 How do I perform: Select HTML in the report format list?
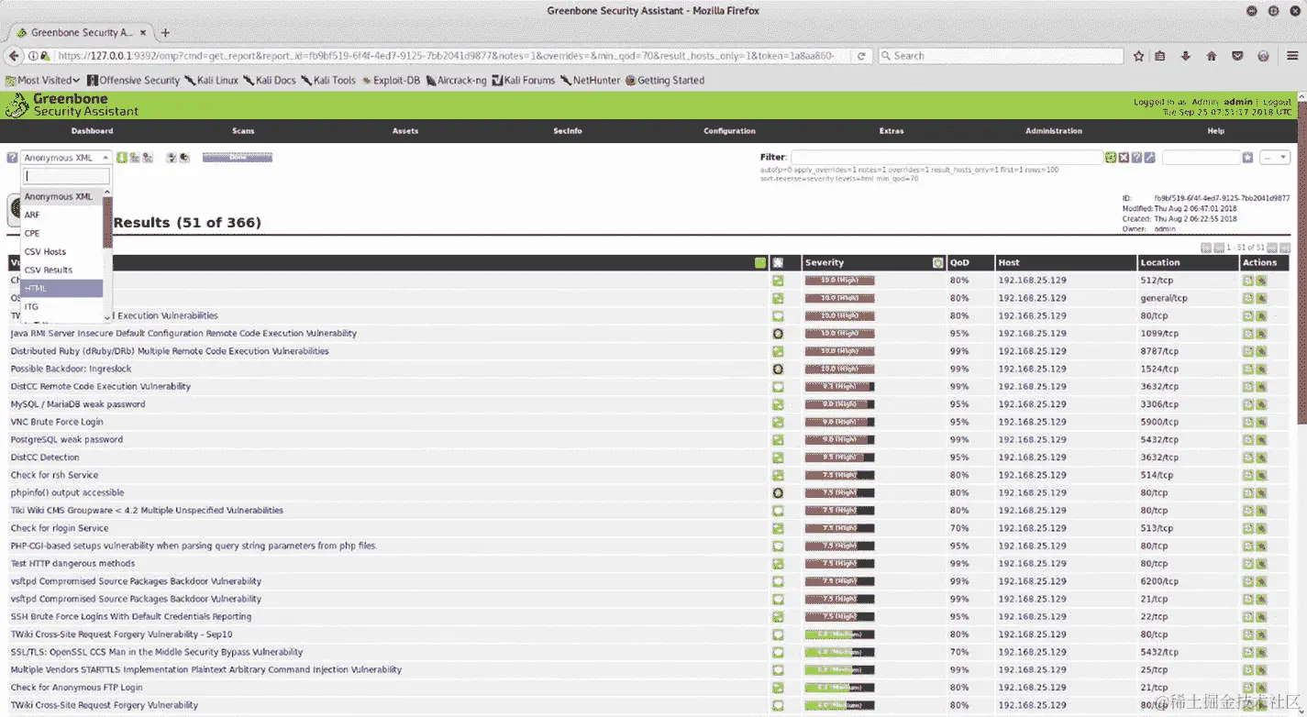pyautogui.click(x=61, y=288)
